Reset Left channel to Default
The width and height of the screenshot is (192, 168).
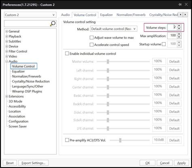pyautogui.click(x=174, y=70)
